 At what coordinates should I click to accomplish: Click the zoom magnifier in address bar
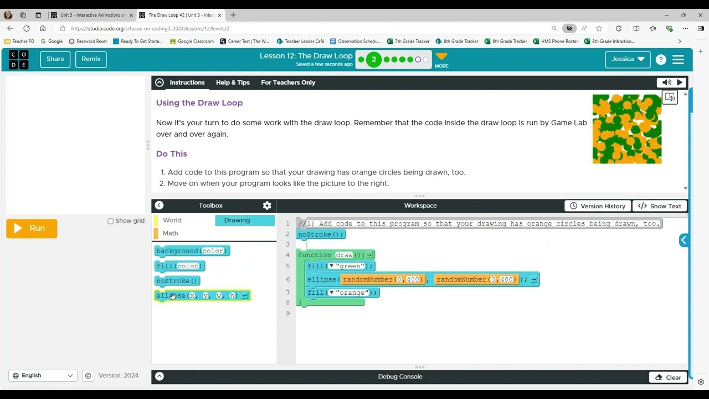click(x=554, y=28)
